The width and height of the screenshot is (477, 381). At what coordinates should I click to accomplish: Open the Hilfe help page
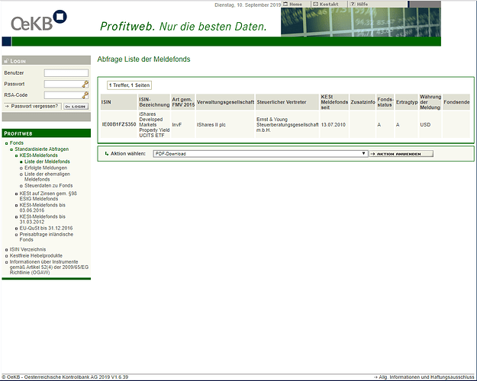pos(359,4)
